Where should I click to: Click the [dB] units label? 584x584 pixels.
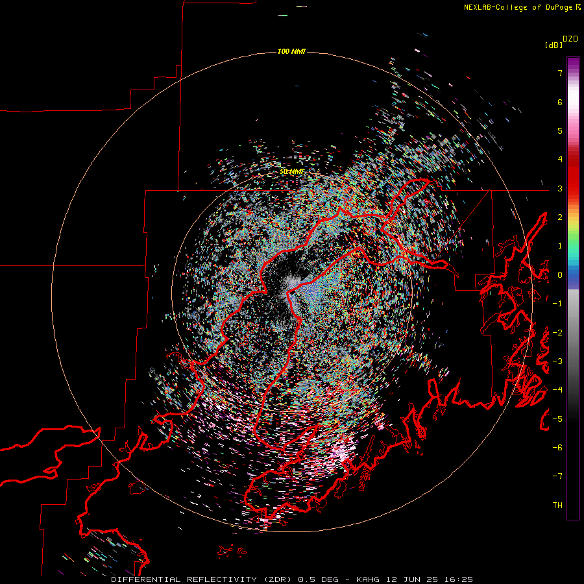(x=554, y=45)
